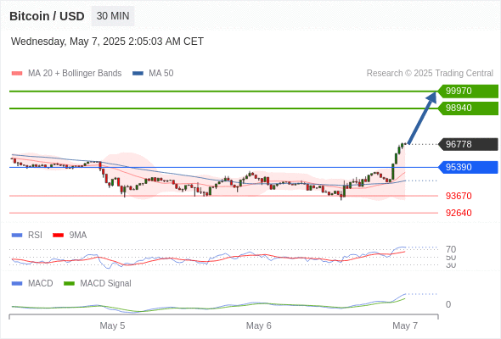This screenshot has height=339, width=501.
Task: Click the 93670 support level label
Action: (x=459, y=196)
